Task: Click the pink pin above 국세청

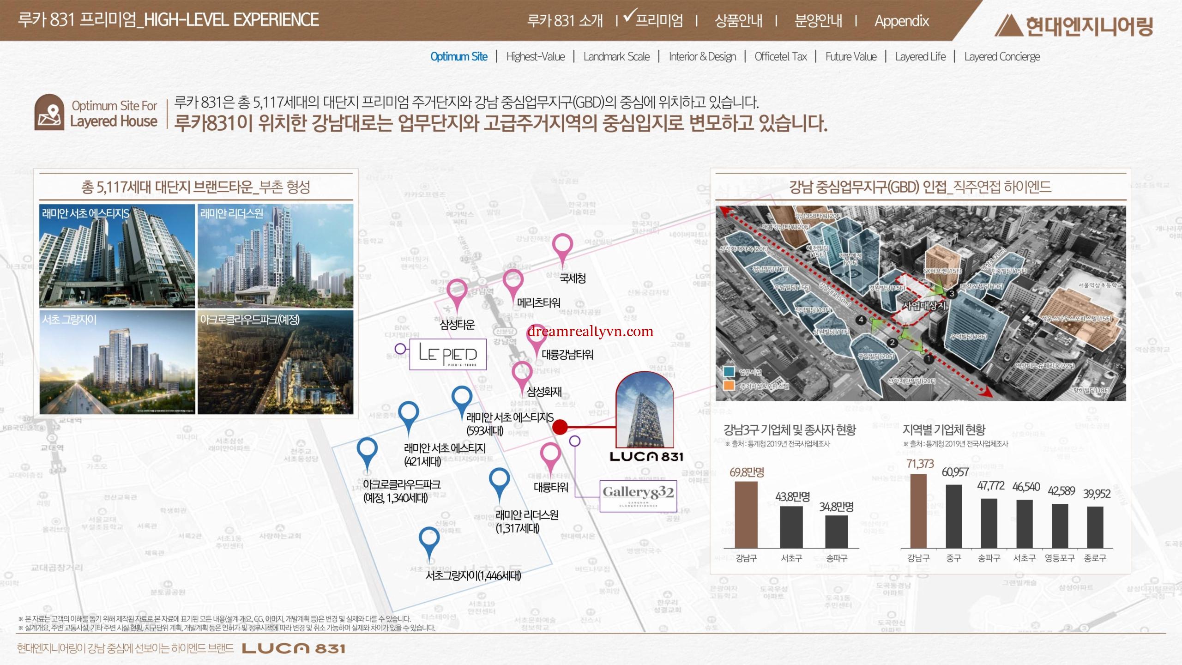Action: point(562,246)
